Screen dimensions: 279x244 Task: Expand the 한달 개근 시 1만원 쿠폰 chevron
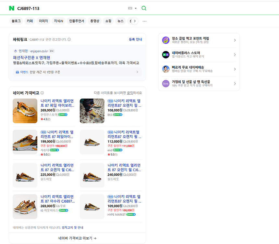(137, 72)
